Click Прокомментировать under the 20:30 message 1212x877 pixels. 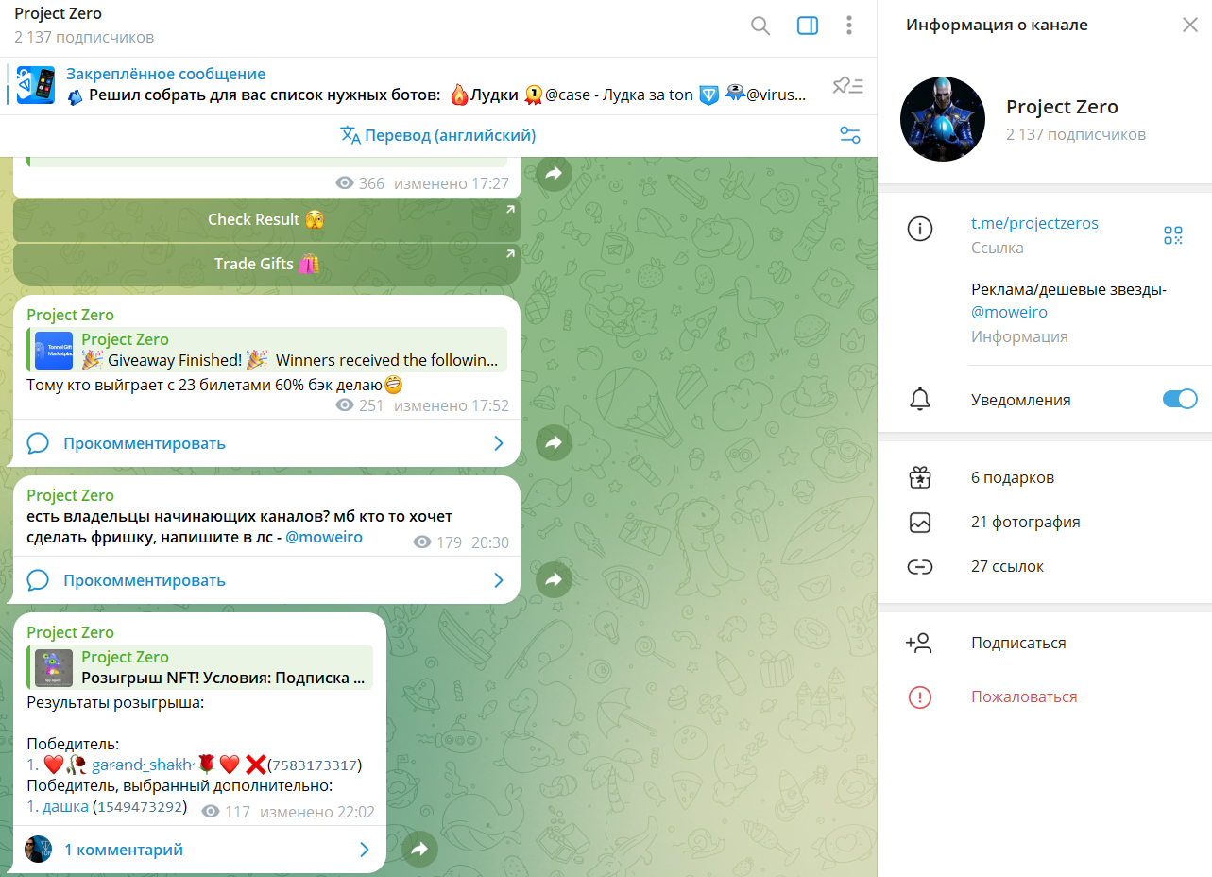pyautogui.click(x=145, y=580)
